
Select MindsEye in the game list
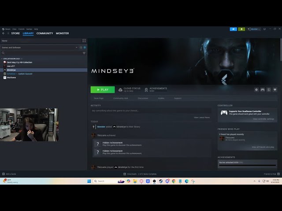point(44,70)
